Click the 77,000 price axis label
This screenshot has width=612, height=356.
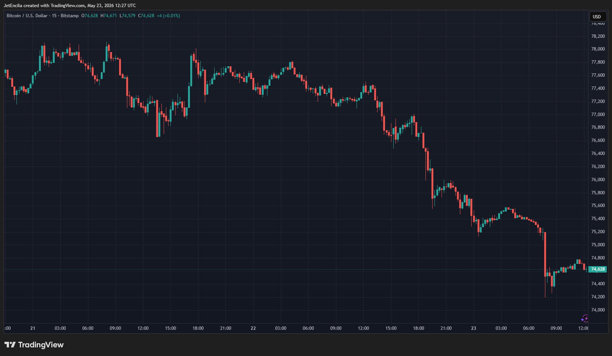click(x=598, y=115)
